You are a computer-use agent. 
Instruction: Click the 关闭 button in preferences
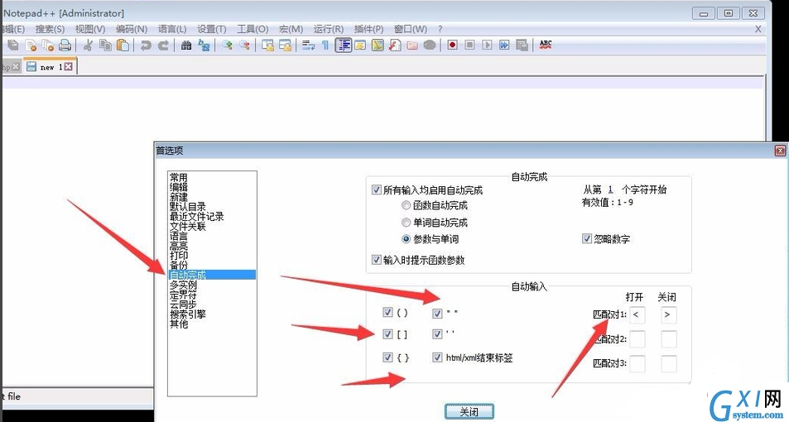point(469,411)
